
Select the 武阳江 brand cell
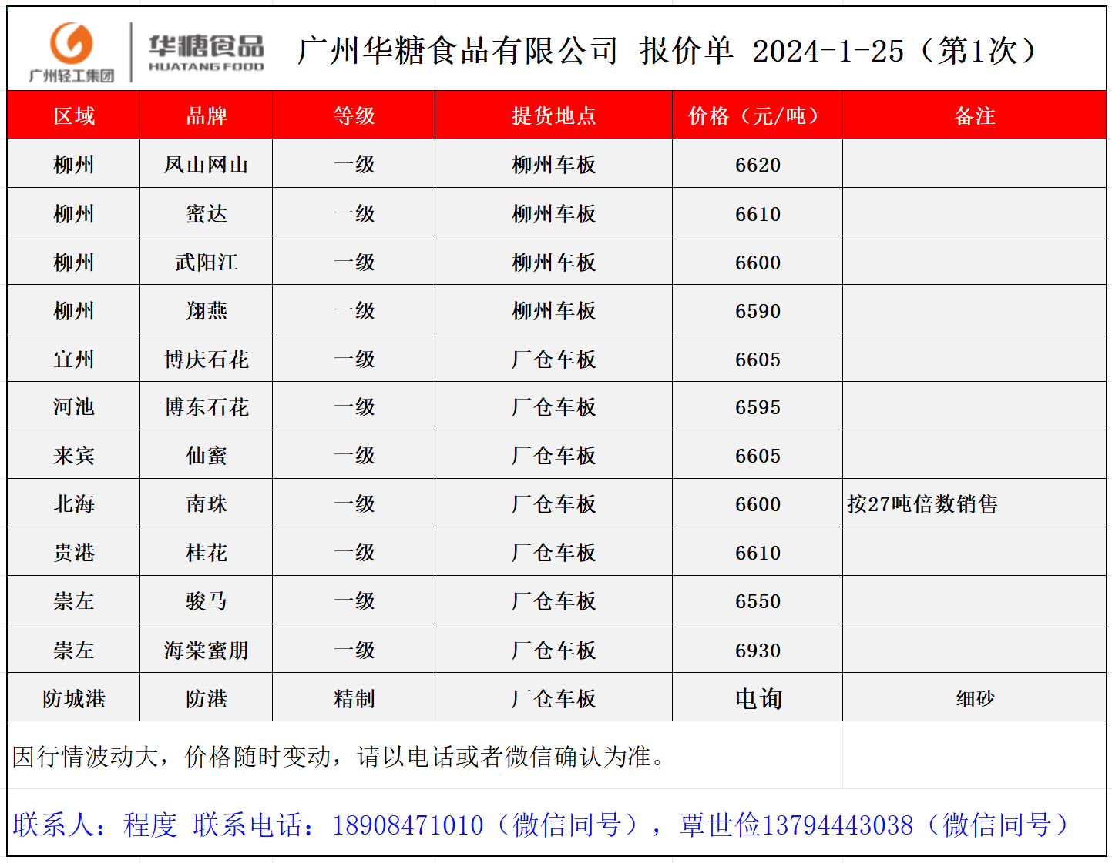click(x=207, y=263)
